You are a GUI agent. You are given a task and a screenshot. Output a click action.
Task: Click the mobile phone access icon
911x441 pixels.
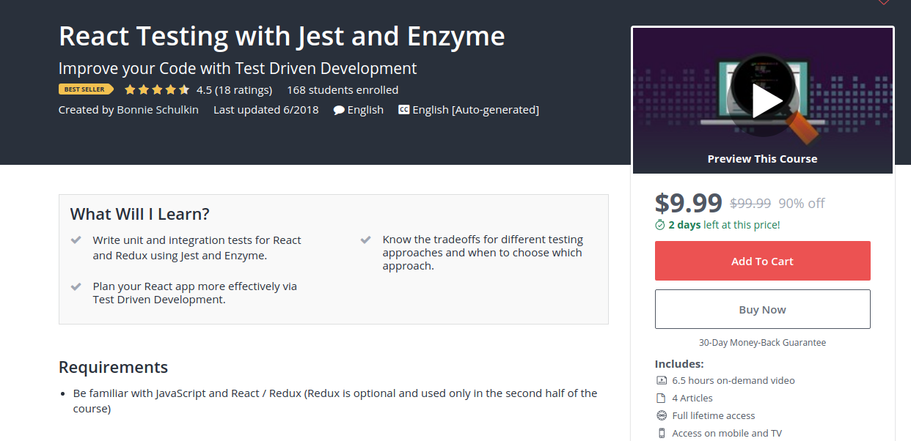coord(662,433)
